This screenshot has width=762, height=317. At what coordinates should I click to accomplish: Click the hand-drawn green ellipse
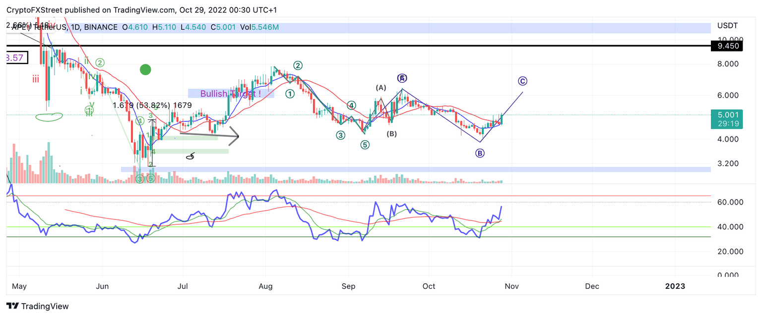point(49,116)
